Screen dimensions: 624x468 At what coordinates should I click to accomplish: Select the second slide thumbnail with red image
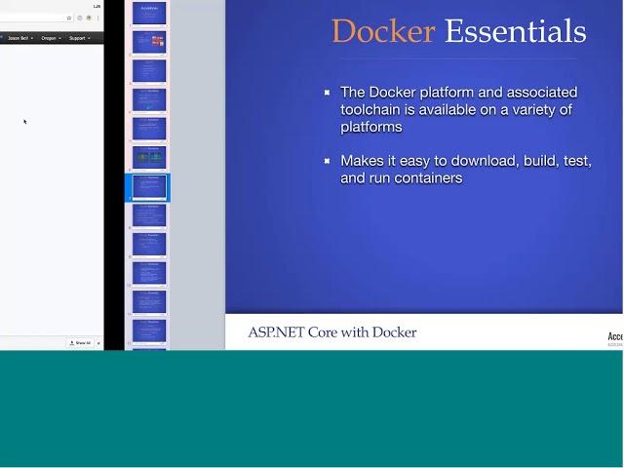(x=149, y=42)
